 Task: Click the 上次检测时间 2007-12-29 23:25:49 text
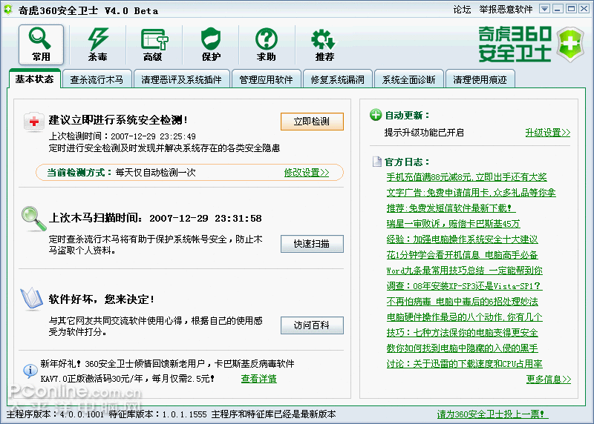122,136
